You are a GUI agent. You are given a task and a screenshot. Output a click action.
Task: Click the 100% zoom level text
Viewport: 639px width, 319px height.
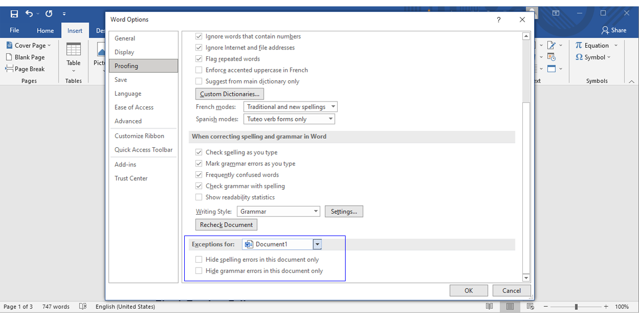[622, 307]
